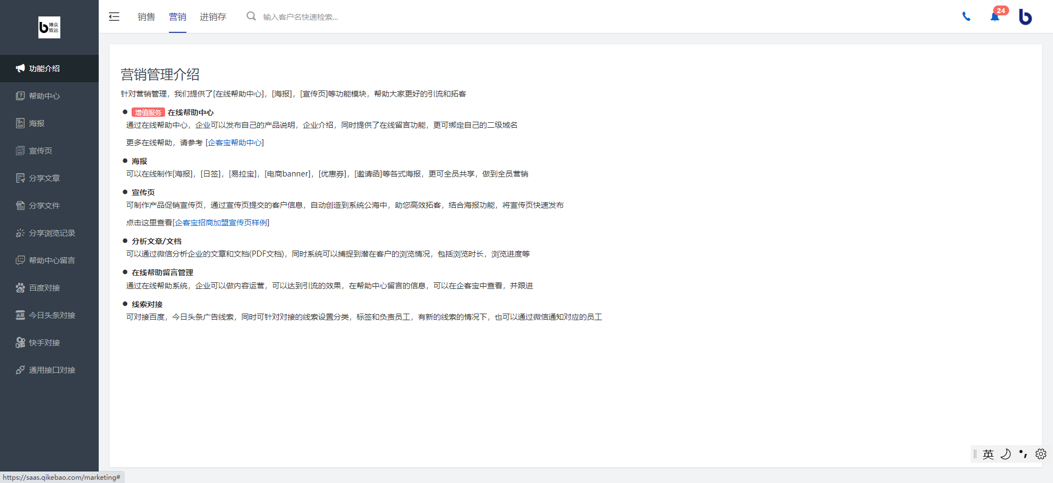The image size is (1053, 483).
Task: Click the 海报 section title in content
Action: click(139, 161)
